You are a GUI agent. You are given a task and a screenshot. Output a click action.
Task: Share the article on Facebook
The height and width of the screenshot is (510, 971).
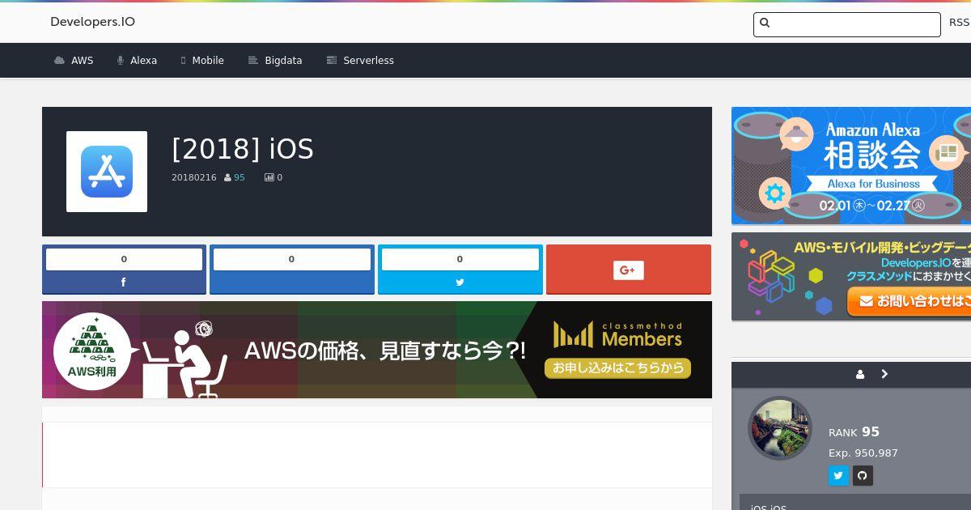[124, 282]
